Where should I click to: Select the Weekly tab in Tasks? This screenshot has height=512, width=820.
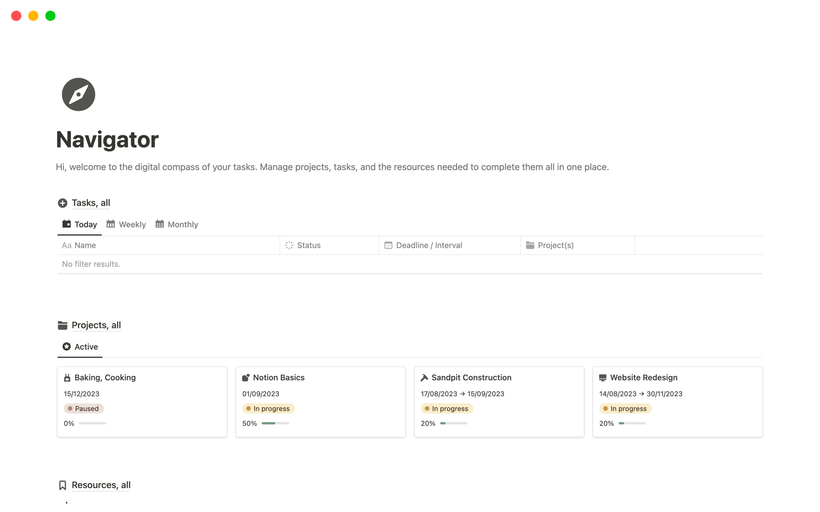coord(132,224)
